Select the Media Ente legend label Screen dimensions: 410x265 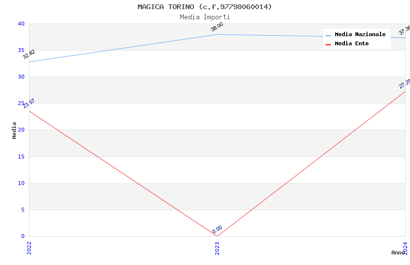tap(352, 44)
